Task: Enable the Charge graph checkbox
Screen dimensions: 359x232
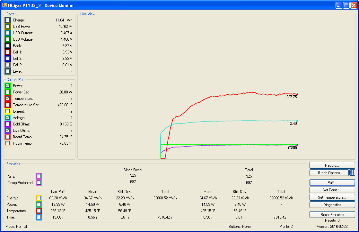Action: click(8, 20)
